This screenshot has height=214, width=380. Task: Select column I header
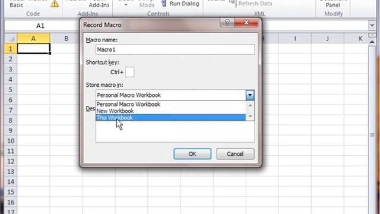[x=295, y=39]
